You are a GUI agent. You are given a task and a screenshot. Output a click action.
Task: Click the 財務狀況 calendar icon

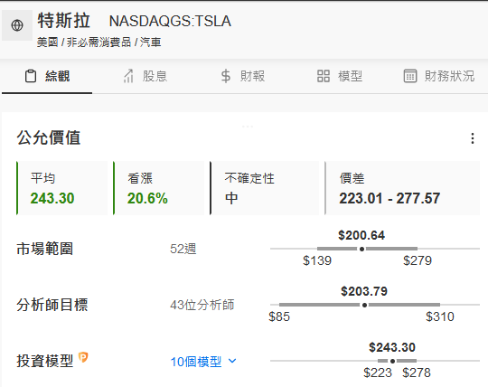(410, 76)
